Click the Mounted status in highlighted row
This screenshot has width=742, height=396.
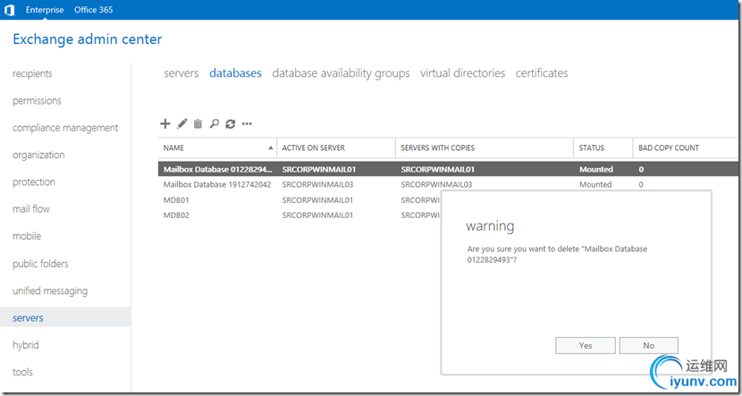[596, 169]
